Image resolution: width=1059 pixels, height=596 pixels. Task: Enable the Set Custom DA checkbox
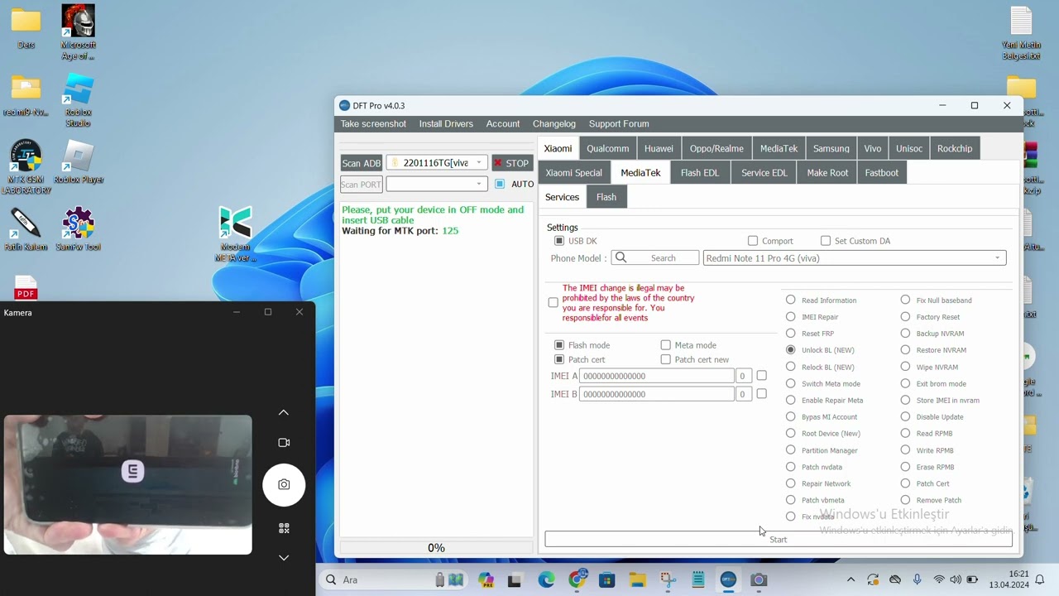click(x=826, y=241)
